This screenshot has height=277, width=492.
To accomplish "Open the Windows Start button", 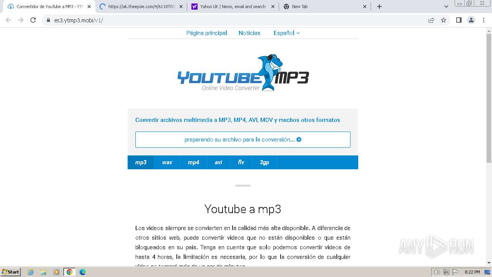I will [10, 272].
